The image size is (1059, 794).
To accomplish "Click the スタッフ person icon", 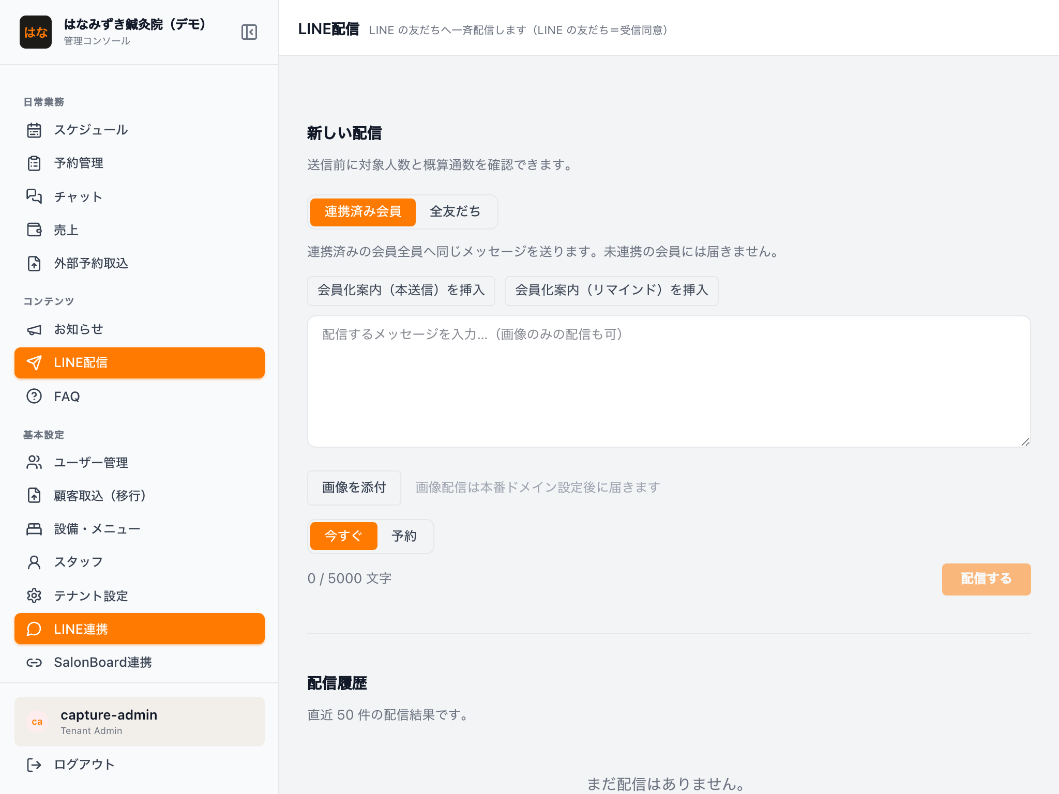I will coord(34,562).
